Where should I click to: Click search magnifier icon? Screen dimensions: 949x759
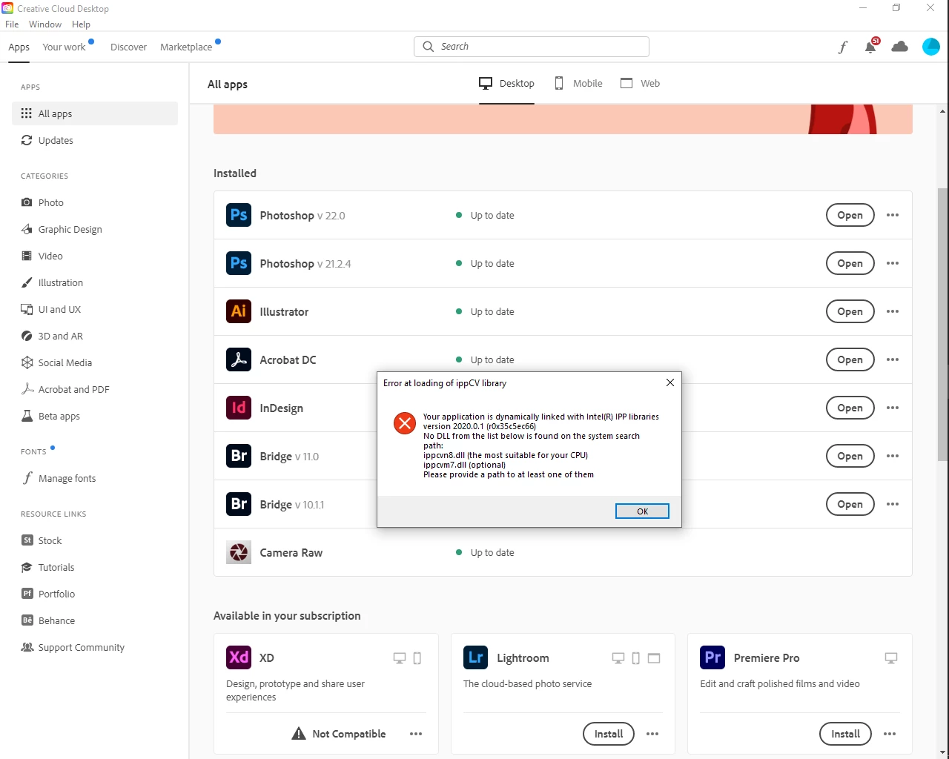(429, 46)
